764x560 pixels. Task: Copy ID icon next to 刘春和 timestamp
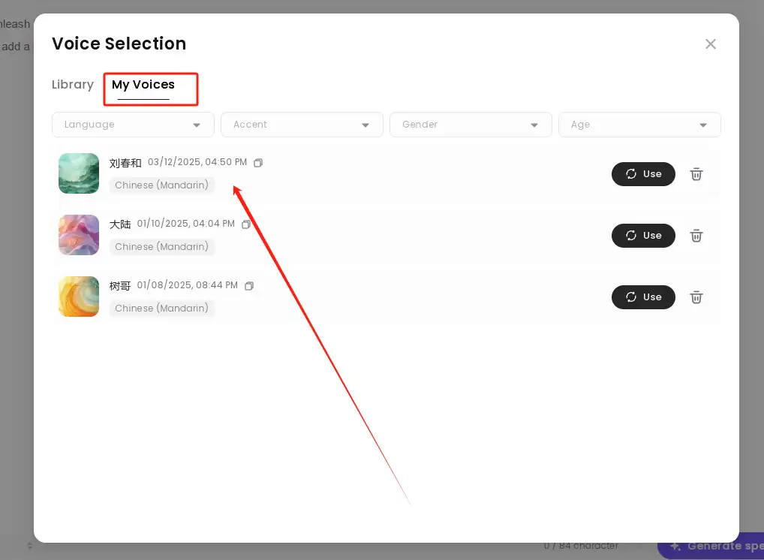[x=258, y=163]
